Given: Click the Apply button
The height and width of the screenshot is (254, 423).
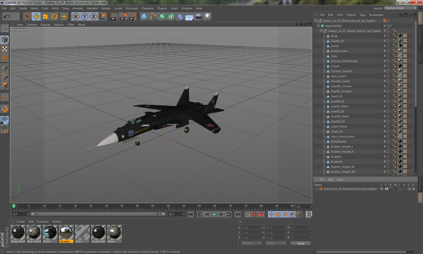Looking at the screenshot, I should pyautogui.click(x=301, y=243).
